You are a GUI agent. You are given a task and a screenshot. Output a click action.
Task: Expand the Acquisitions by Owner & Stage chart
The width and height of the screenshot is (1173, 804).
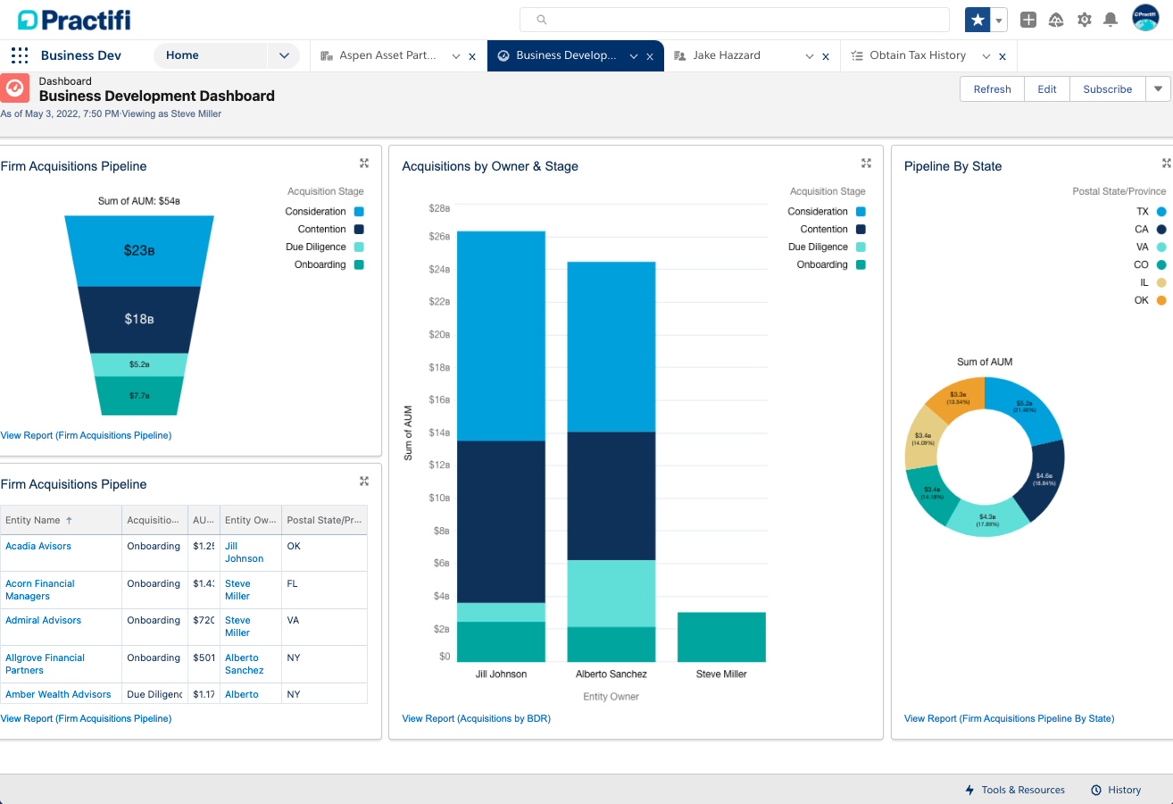click(866, 163)
